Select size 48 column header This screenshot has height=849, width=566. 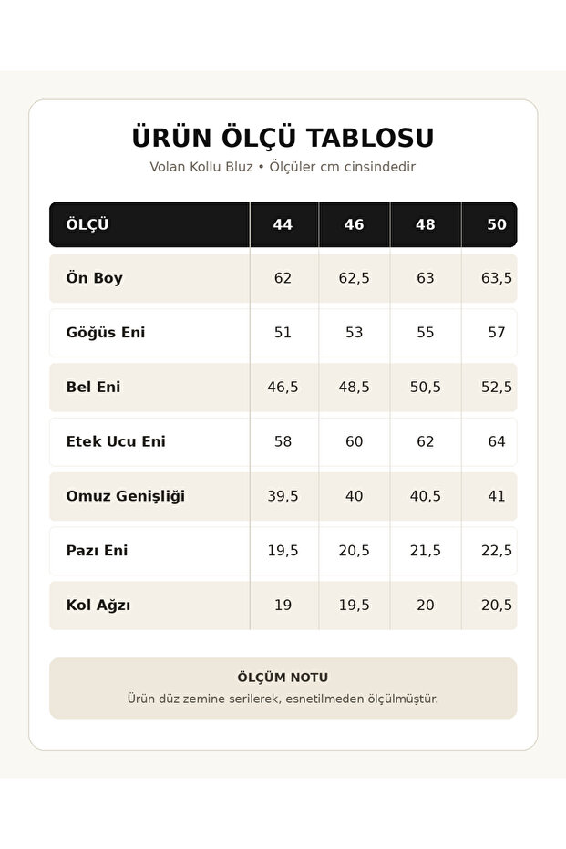point(426,224)
